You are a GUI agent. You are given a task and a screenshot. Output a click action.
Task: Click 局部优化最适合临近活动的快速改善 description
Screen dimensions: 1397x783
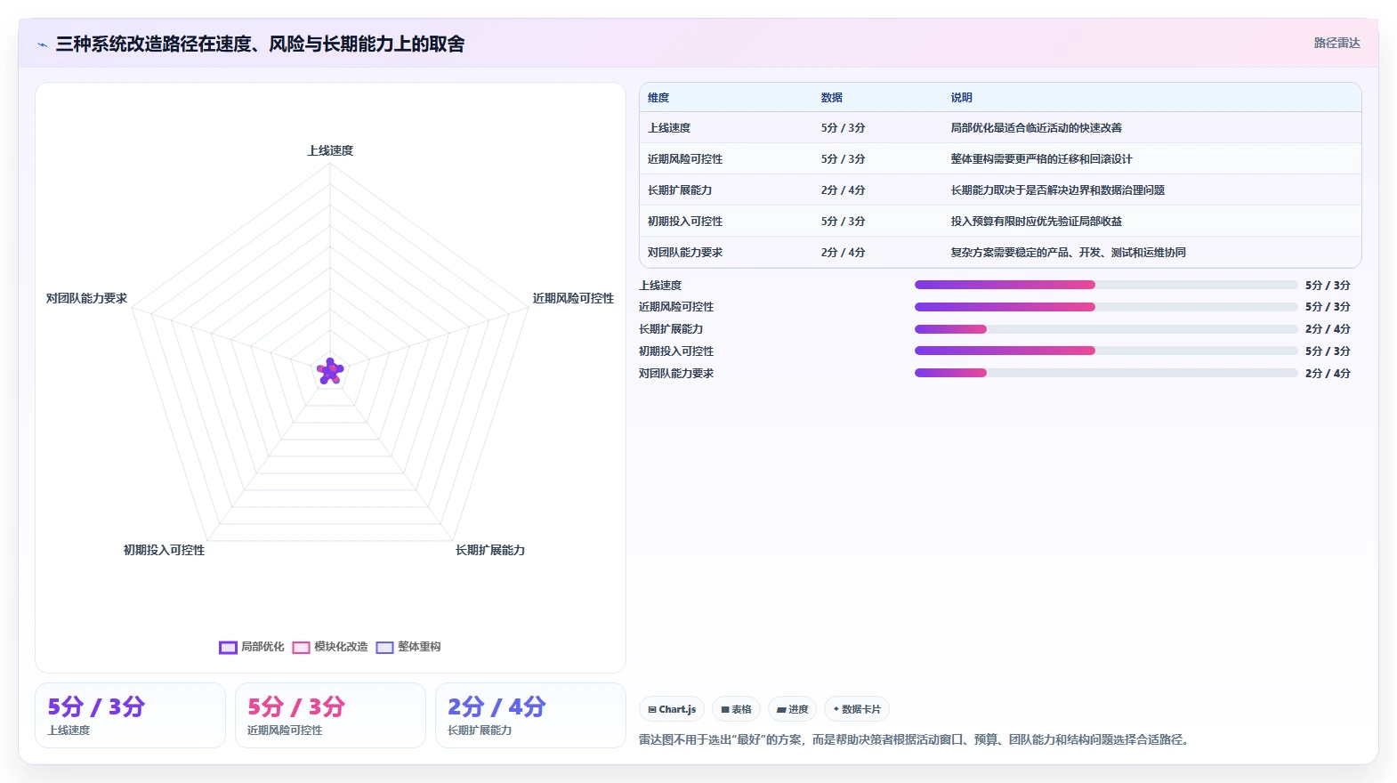(x=1037, y=128)
